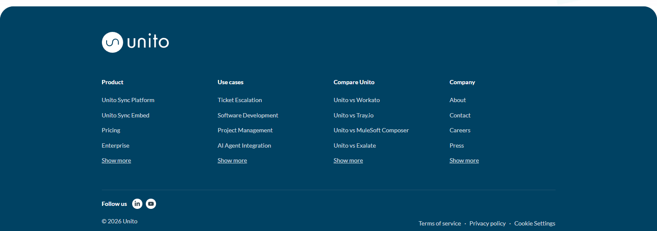
Task: Select Project Management use case
Action: point(245,130)
